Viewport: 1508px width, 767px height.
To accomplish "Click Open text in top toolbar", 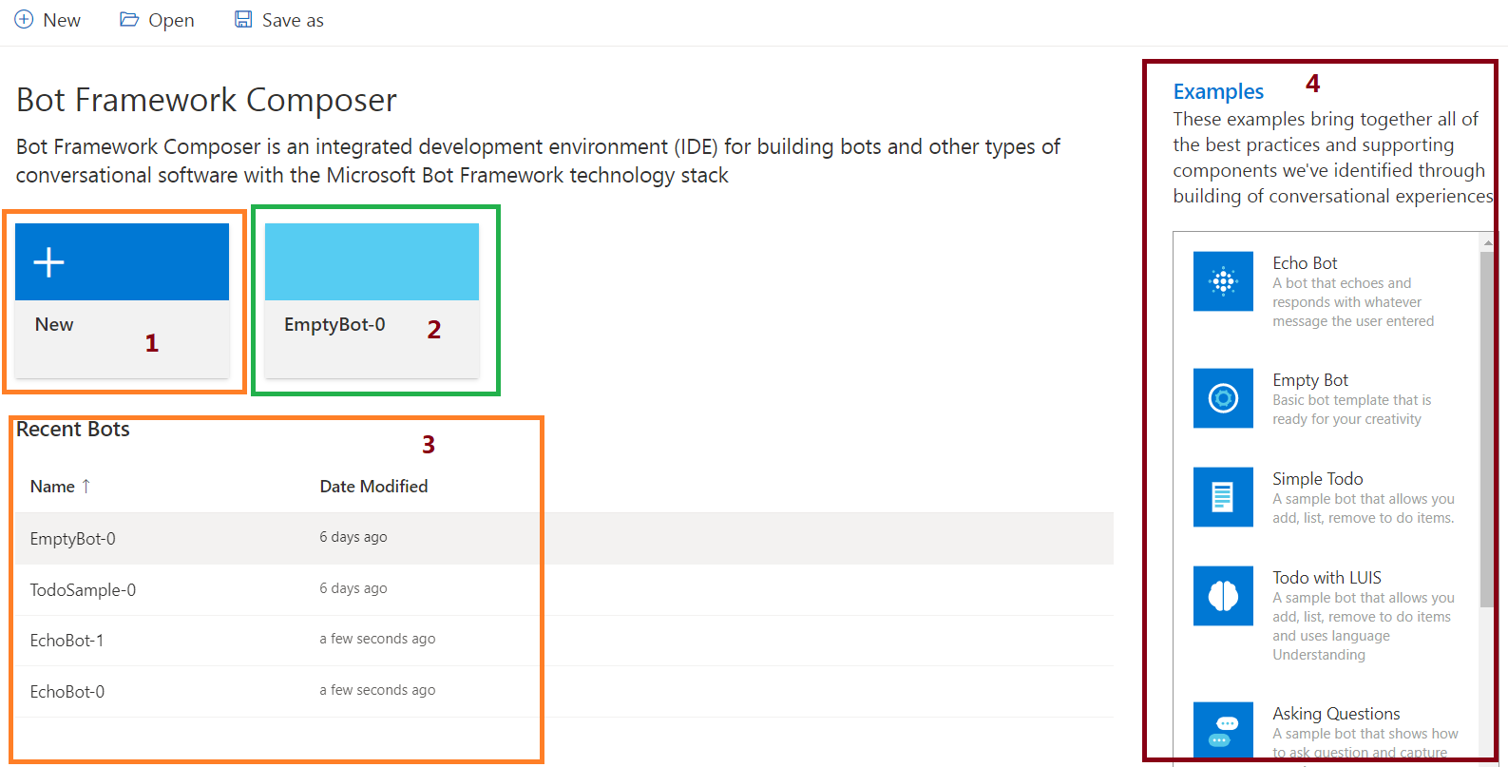I will tap(171, 20).
